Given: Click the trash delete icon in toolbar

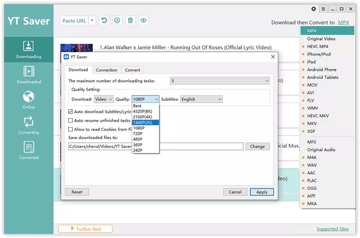Looking at the screenshot, I should pyautogui.click(x=130, y=21).
